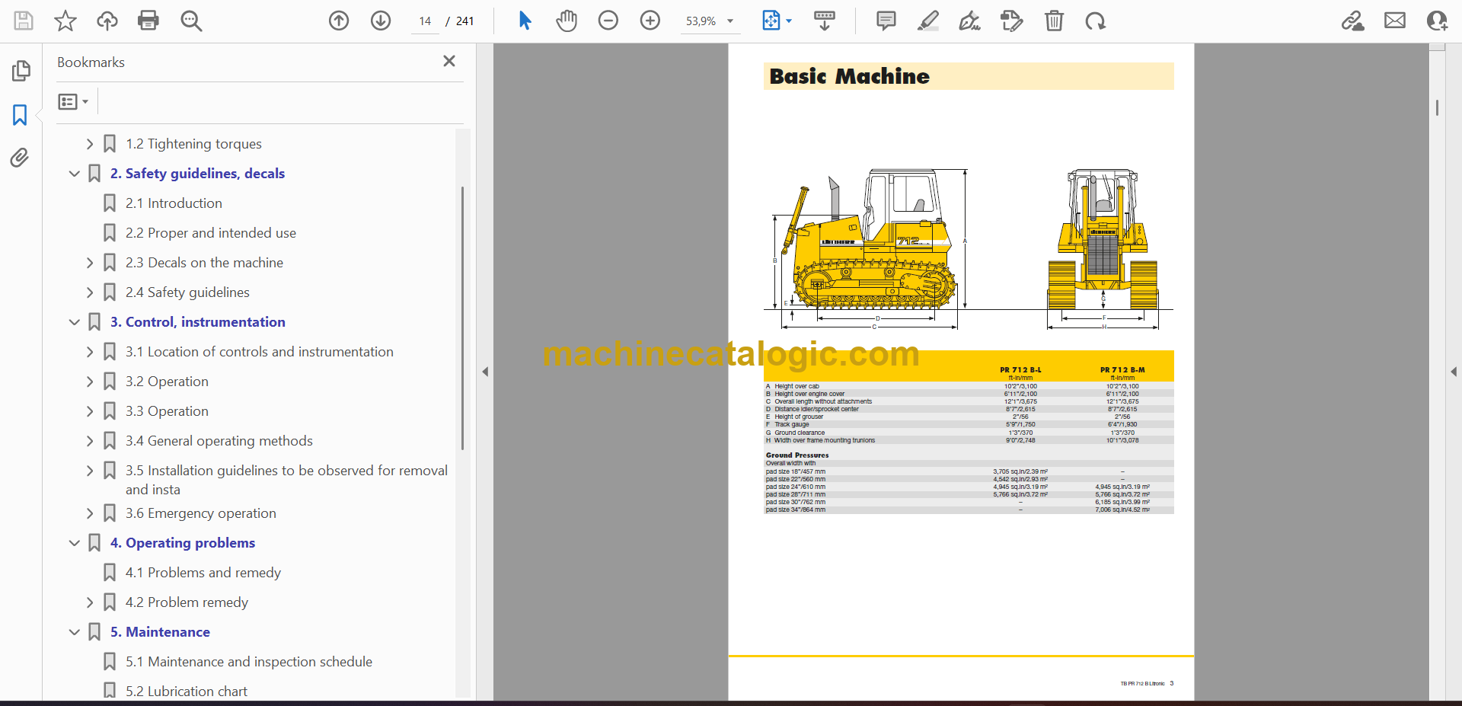Go to previous page arrow

[339, 21]
